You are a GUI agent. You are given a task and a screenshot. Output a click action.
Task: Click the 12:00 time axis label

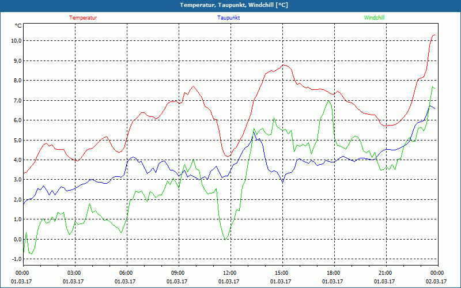[230, 273]
